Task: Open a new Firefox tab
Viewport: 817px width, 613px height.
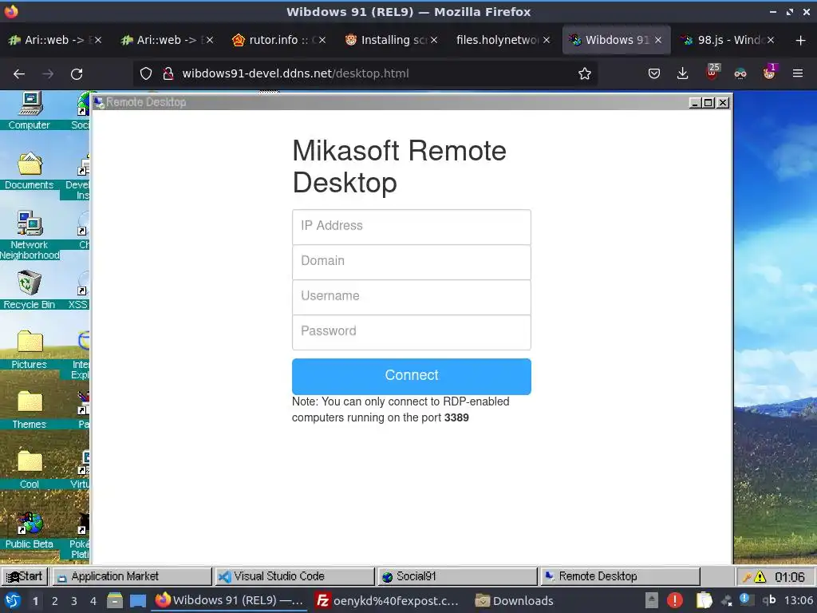Action: tap(800, 40)
